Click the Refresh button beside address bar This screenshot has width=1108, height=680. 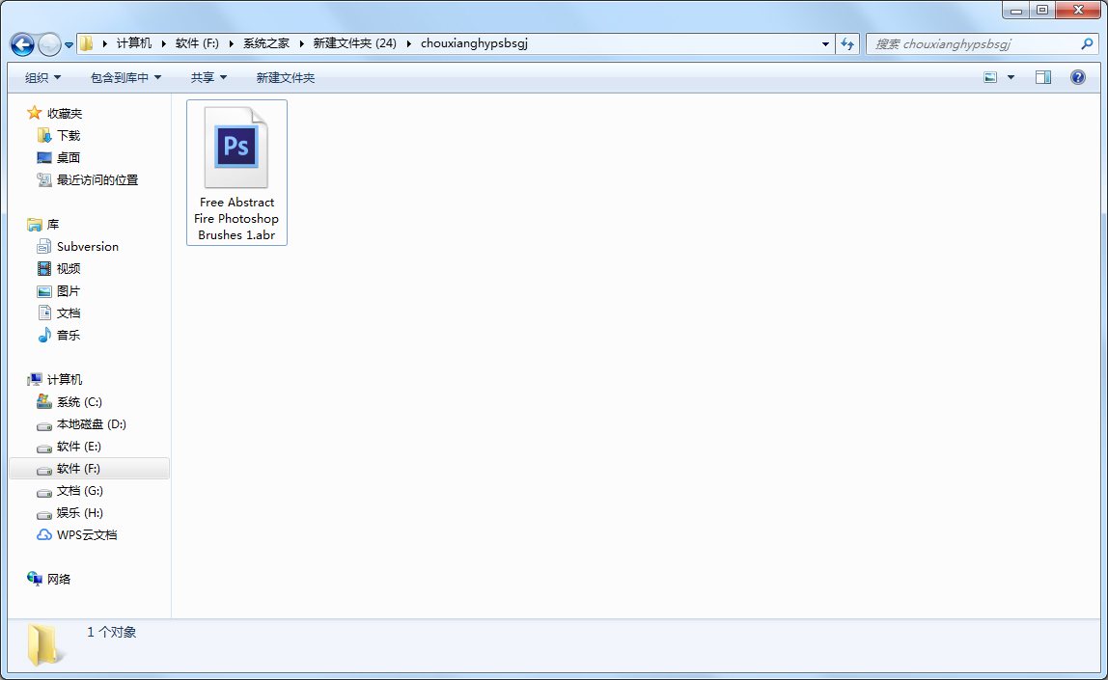[847, 43]
